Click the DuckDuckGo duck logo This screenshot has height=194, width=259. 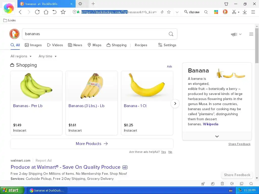14,34
